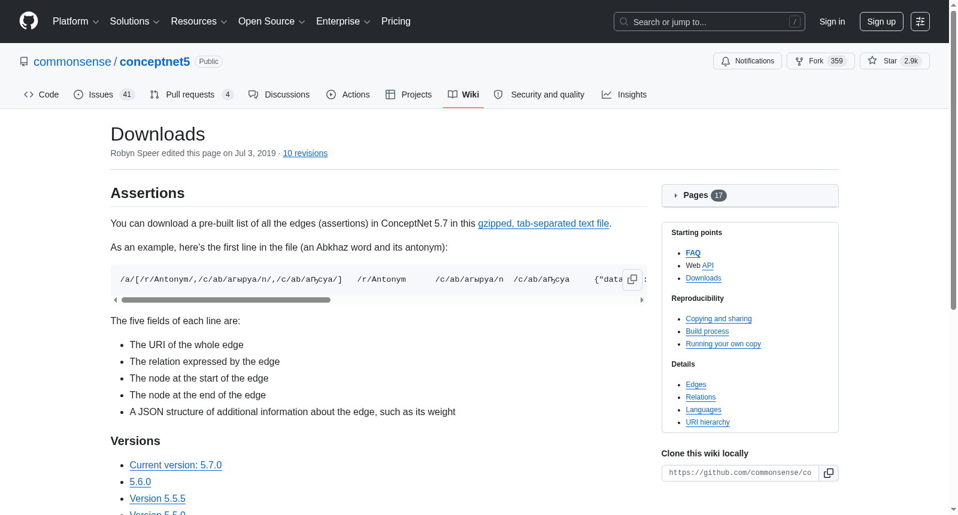Click the Wiki book icon

tap(453, 95)
